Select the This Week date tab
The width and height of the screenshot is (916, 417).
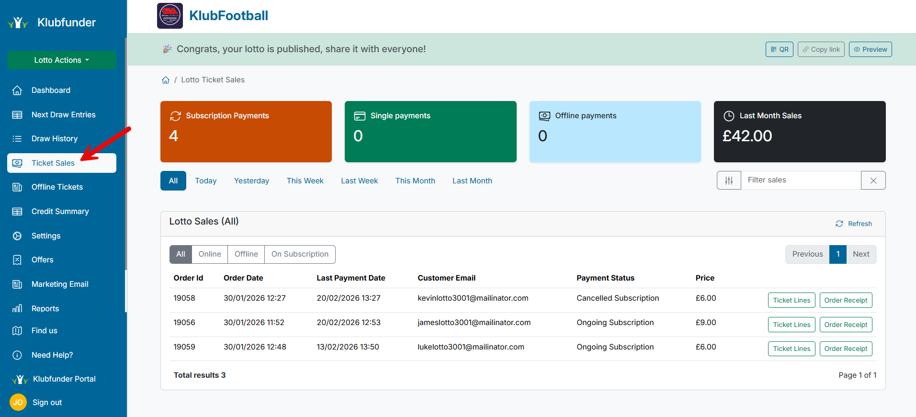(305, 181)
